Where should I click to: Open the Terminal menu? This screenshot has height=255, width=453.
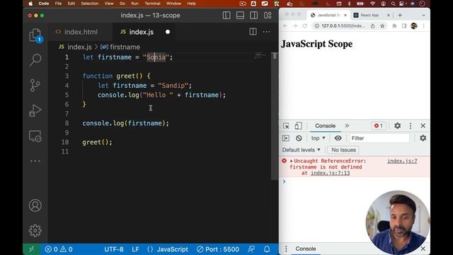(152, 4)
